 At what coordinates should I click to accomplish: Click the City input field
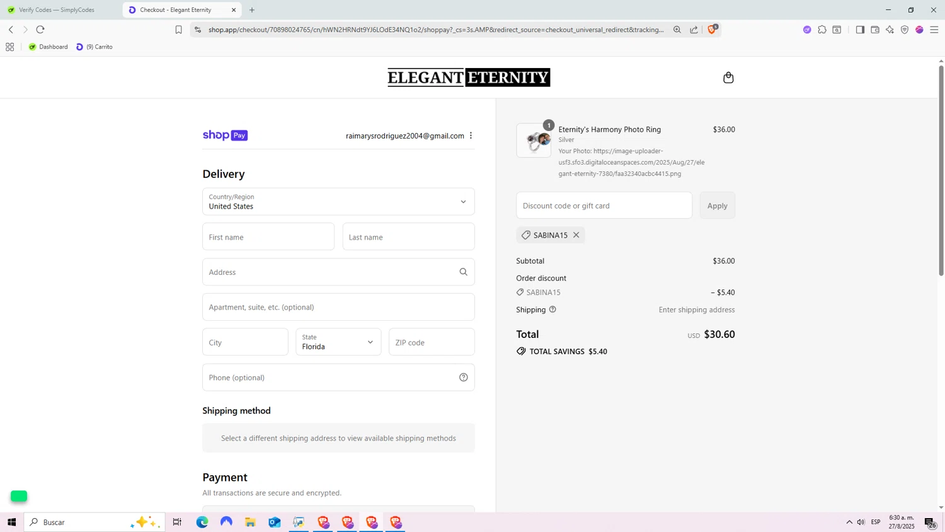point(245,342)
